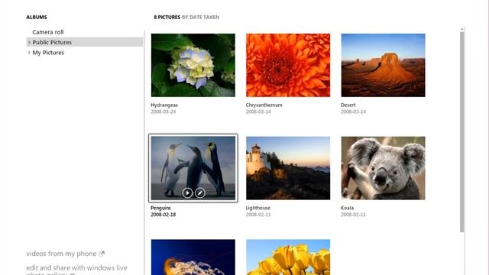Select the Lighthouse thumbnail

click(288, 168)
